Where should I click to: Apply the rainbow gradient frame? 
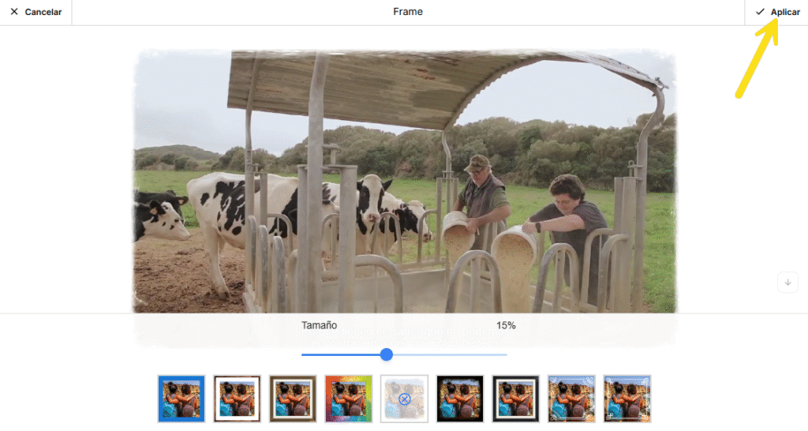coord(348,399)
